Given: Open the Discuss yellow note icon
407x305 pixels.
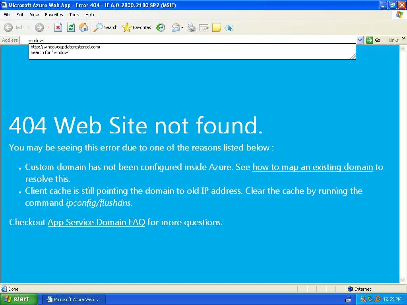Looking at the screenshot, I should pos(217,27).
